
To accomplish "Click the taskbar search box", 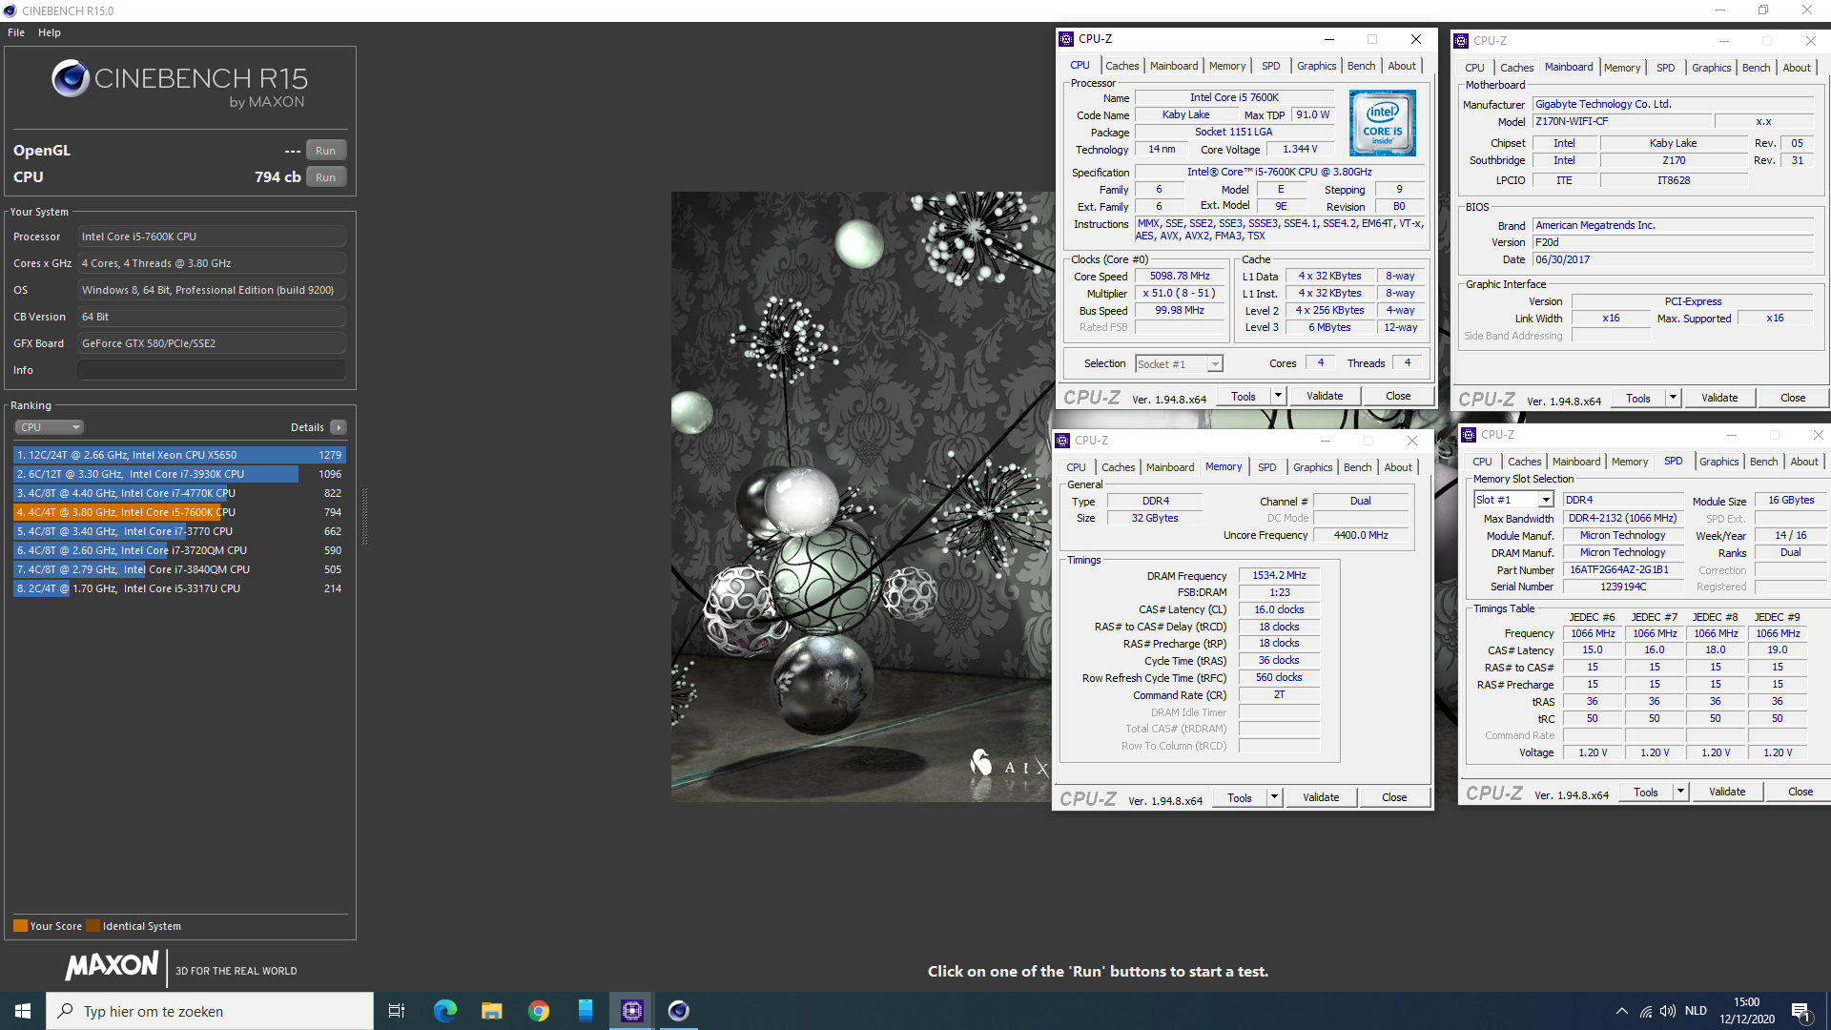I will point(210,1011).
